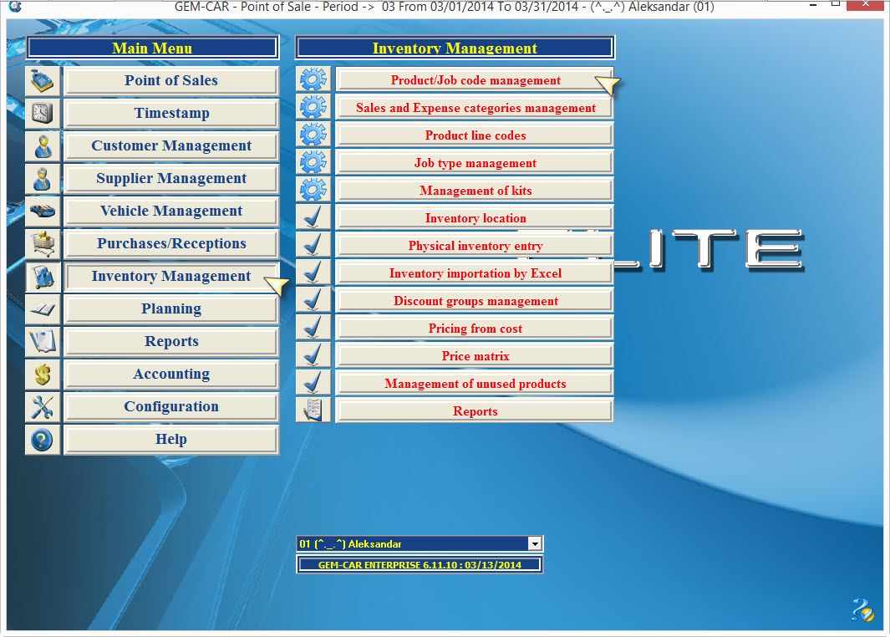Open Inventory importation by Excel
The width and height of the screenshot is (890, 637).
tap(475, 273)
